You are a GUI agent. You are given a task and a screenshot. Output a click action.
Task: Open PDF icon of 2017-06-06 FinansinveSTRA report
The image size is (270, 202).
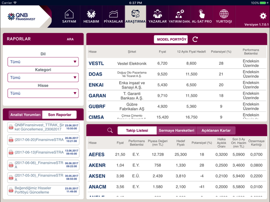pyautogui.click(x=11, y=165)
